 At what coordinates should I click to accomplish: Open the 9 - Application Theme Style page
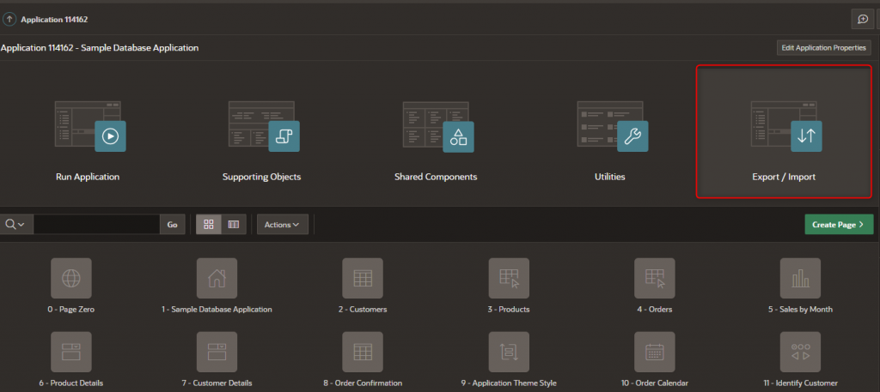coord(508,351)
